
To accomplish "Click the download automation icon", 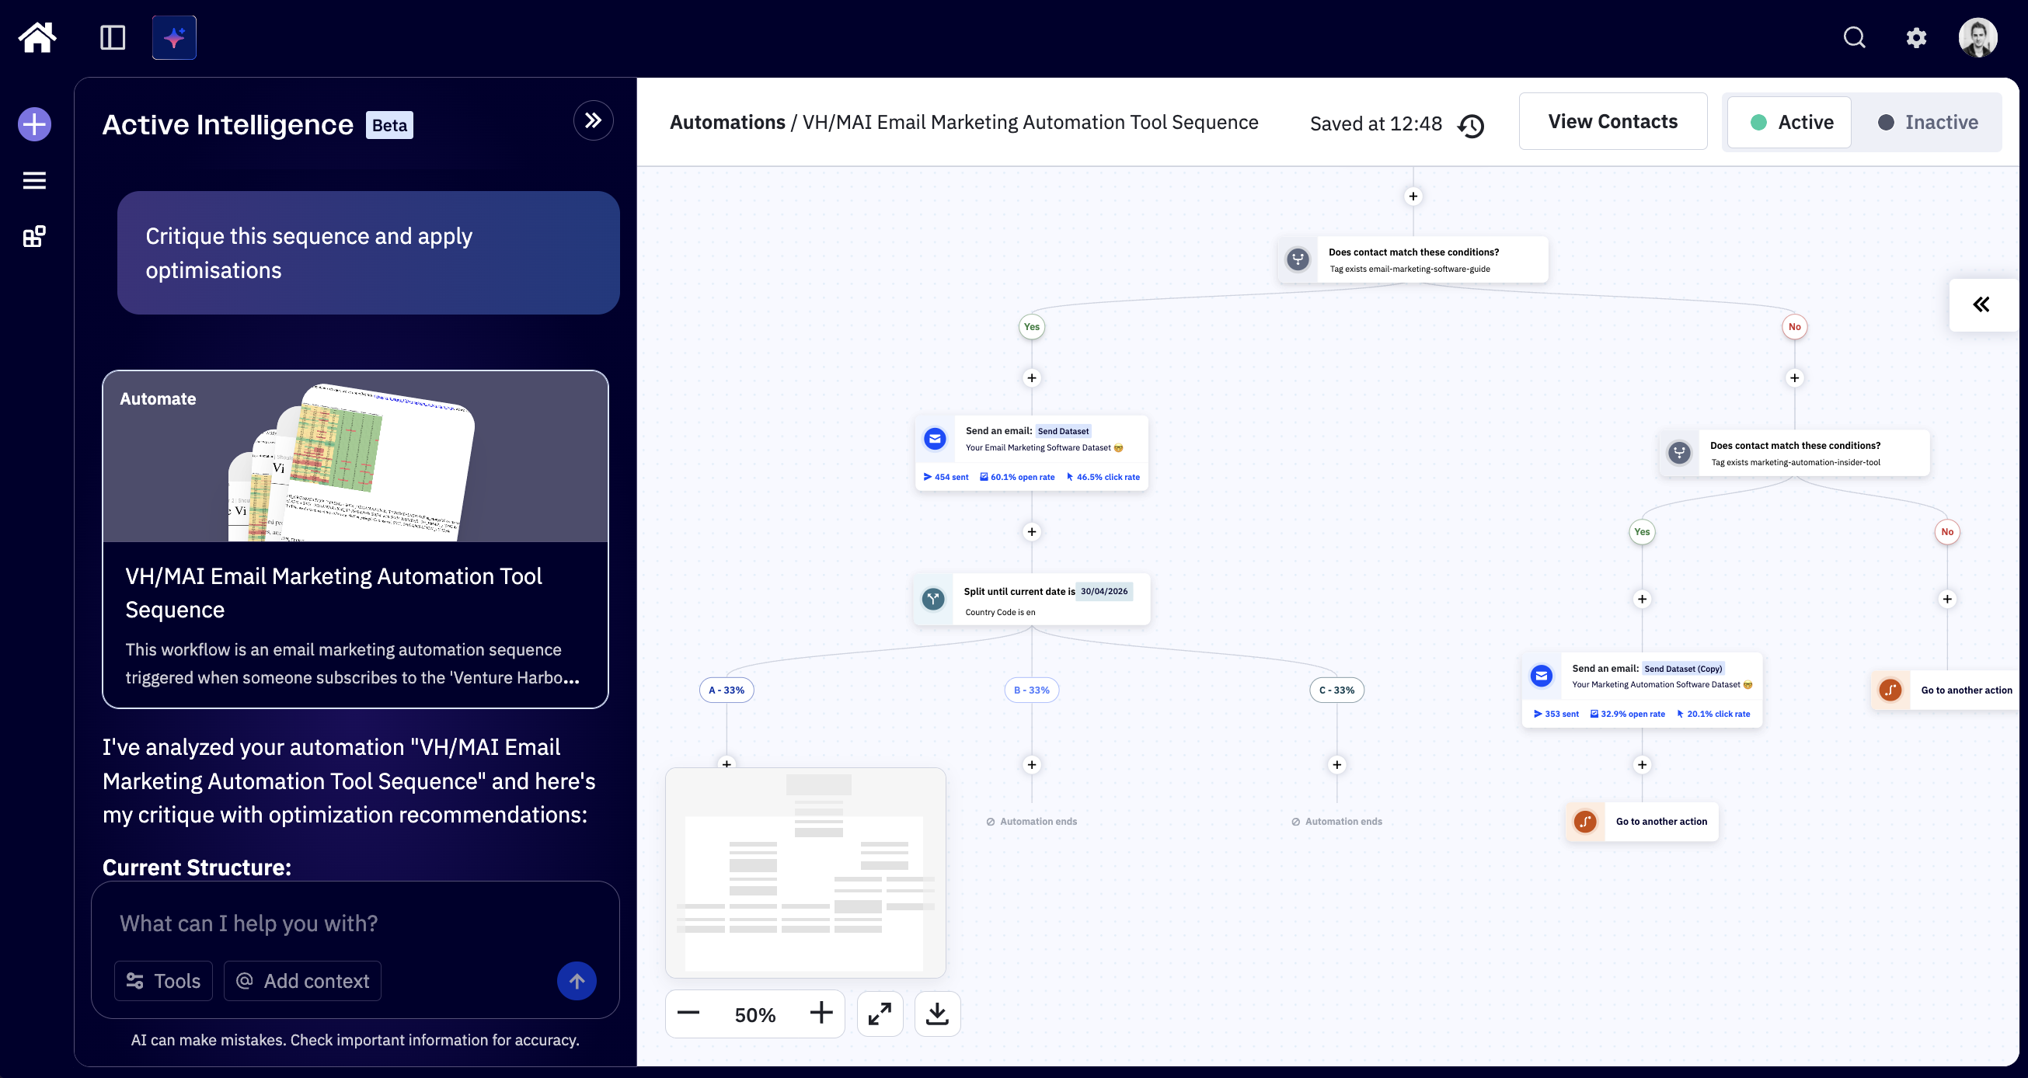I will coord(937,1014).
